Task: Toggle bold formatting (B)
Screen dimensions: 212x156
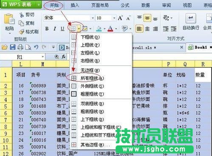Action: [x=47, y=29]
